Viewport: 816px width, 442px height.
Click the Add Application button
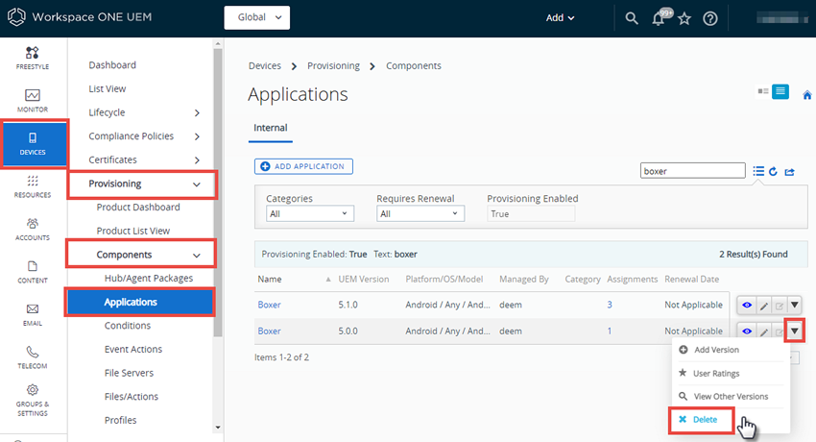point(304,166)
